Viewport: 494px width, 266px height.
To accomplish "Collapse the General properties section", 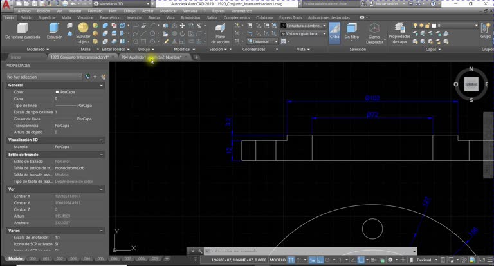I will click(102, 85).
